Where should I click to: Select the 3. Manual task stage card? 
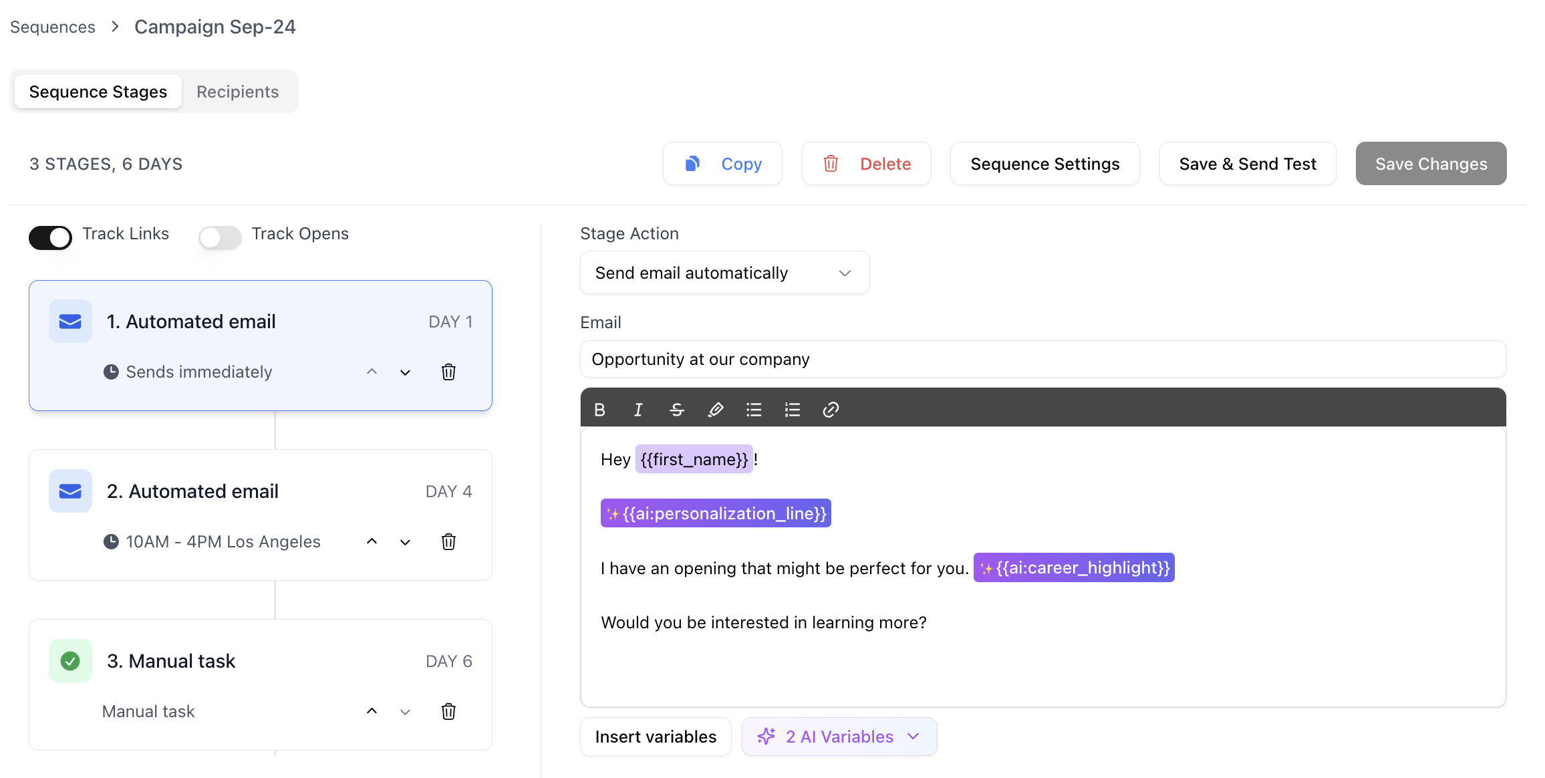(261, 685)
